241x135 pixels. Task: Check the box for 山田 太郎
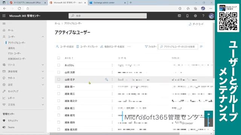coord(59,72)
